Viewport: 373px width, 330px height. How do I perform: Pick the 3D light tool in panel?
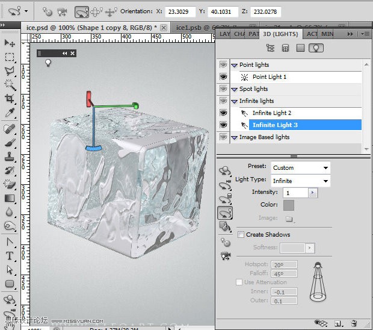point(225,213)
